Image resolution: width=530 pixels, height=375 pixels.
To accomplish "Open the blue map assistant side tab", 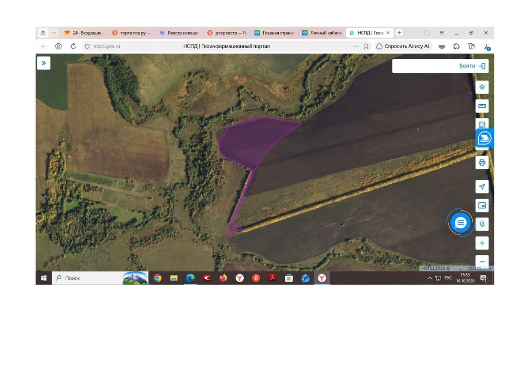I will click(x=485, y=139).
